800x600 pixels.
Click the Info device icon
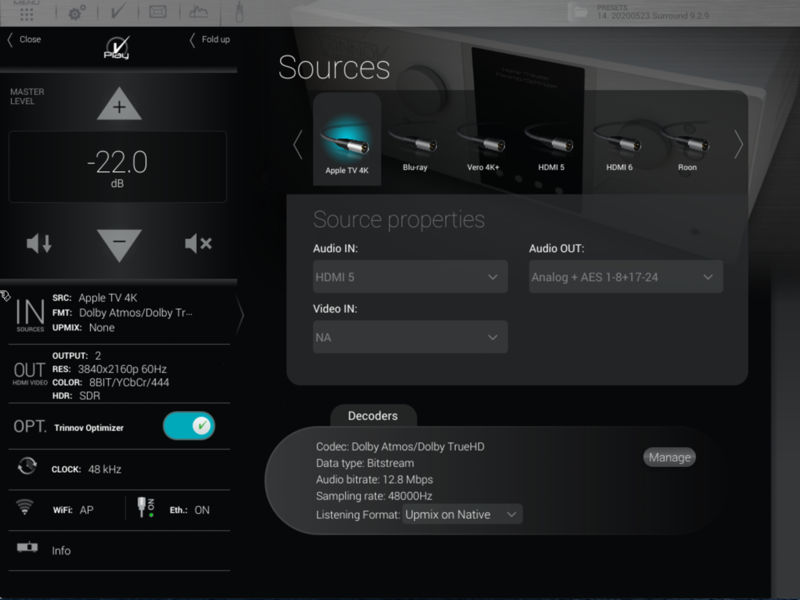click(27, 548)
